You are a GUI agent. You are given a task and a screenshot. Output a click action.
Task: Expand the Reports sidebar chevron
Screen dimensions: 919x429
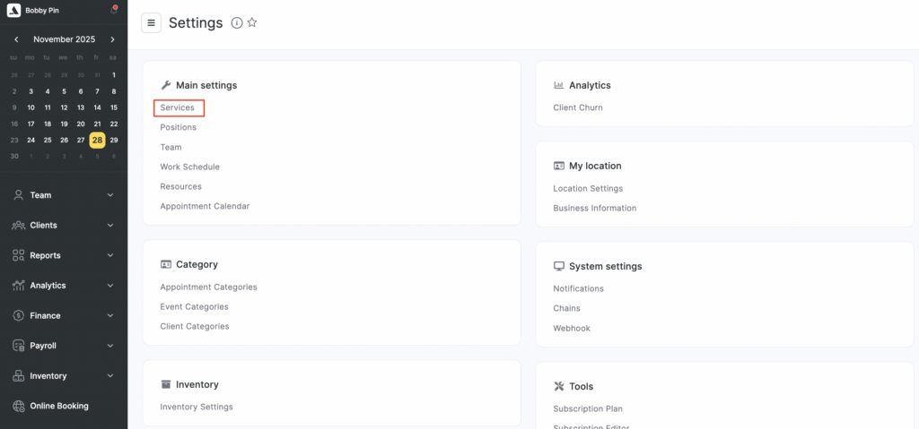[110, 255]
